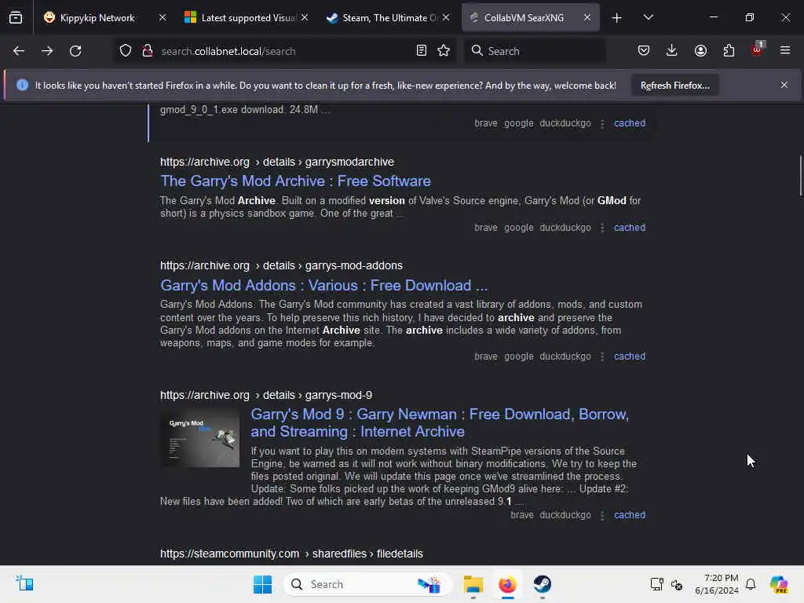This screenshot has height=603, width=804.
Task: Open Garry's Mod Addons : Various result
Action: click(323, 285)
